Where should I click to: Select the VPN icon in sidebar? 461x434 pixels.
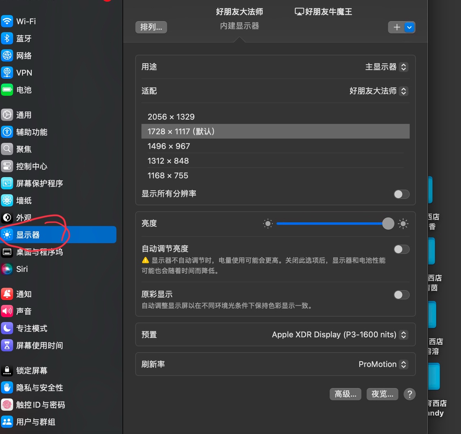coord(7,72)
